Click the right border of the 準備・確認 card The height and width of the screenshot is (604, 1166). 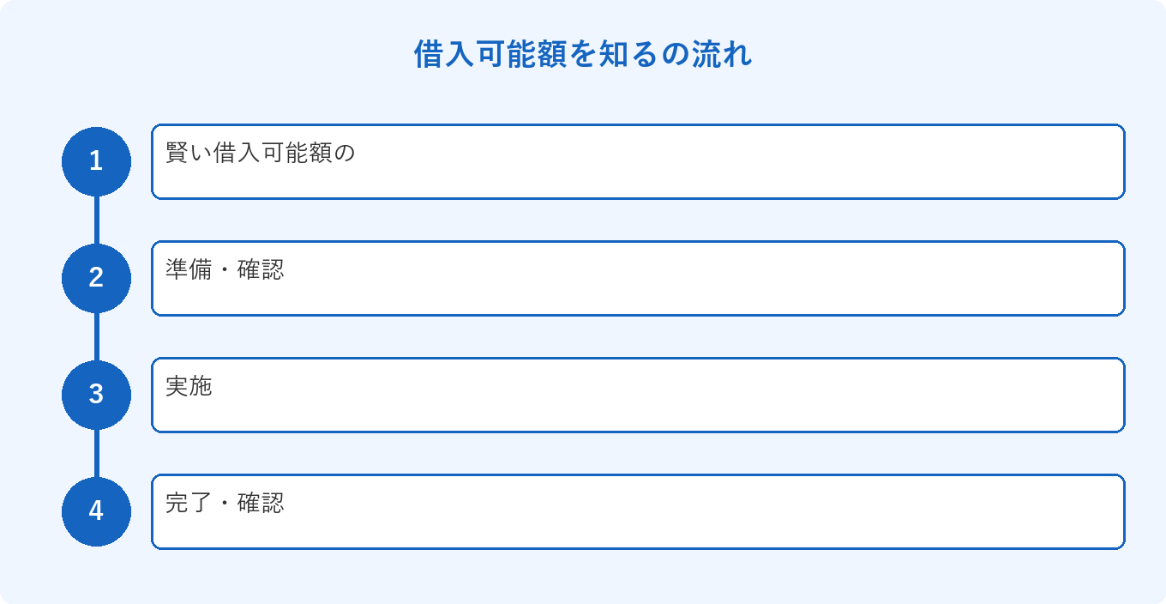click(1124, 278)
